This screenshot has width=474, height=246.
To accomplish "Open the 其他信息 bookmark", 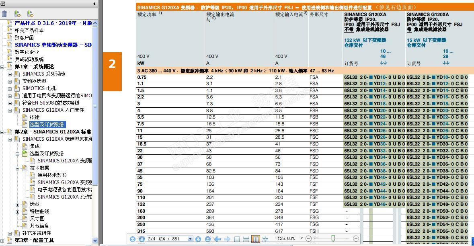I will point(40,226).
